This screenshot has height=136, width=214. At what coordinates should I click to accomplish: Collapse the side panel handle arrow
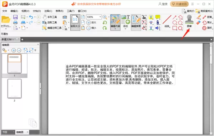[x=40, y=88]
